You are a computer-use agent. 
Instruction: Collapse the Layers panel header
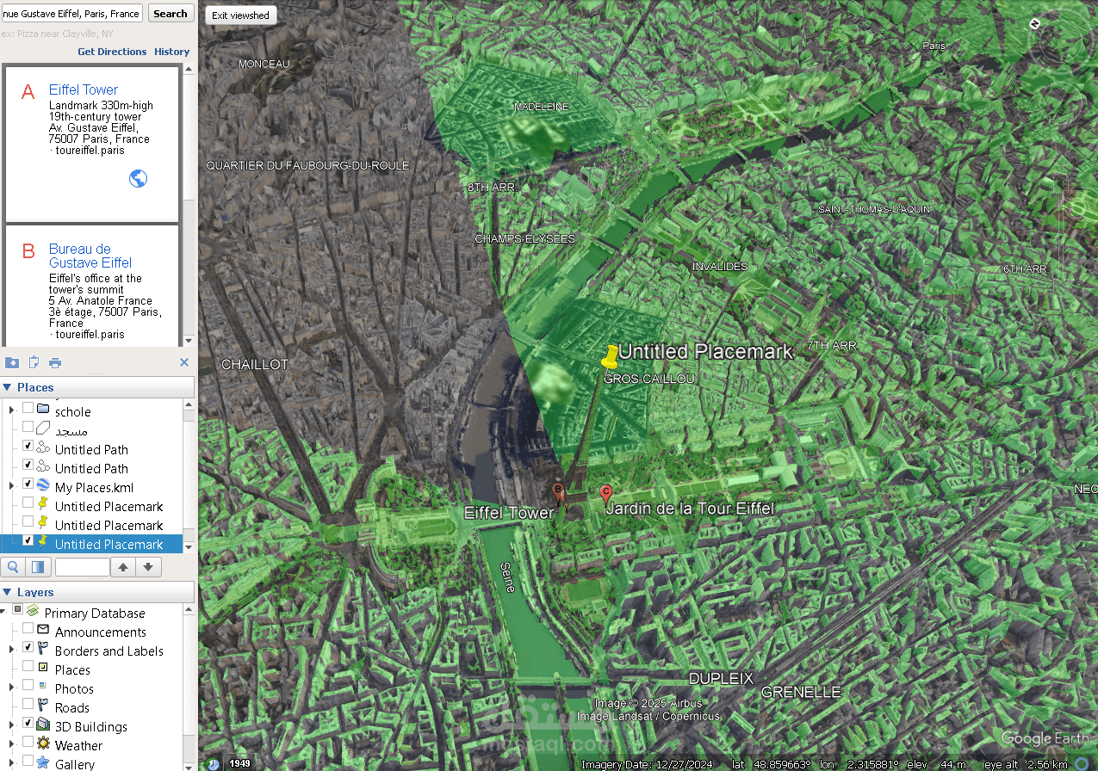click(x=8, y=592)
